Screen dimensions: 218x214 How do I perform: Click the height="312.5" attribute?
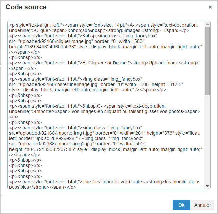[x=167, y=84]
